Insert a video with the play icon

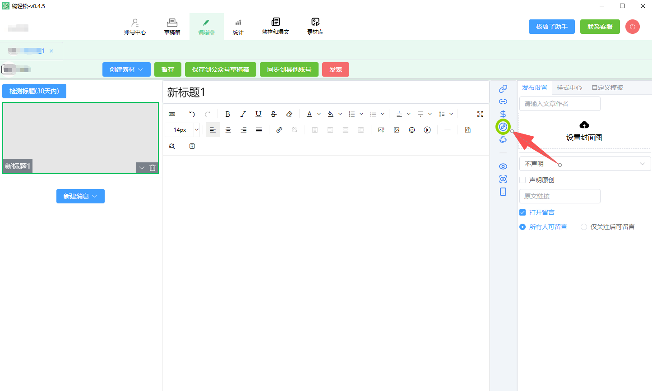point(427,130)
